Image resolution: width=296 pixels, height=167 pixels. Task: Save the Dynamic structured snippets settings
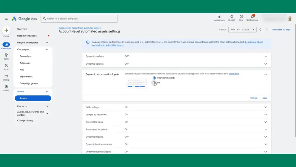tap(265, 98)
